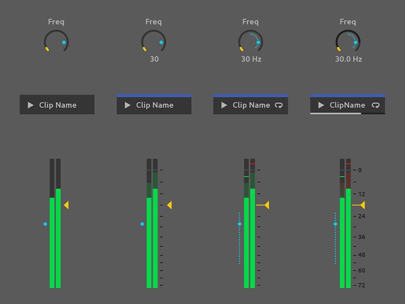This screenshot has width=405, height=304.
Task: Click the yellow fader arrow beside the second meter
Action: tap(170, 205)
